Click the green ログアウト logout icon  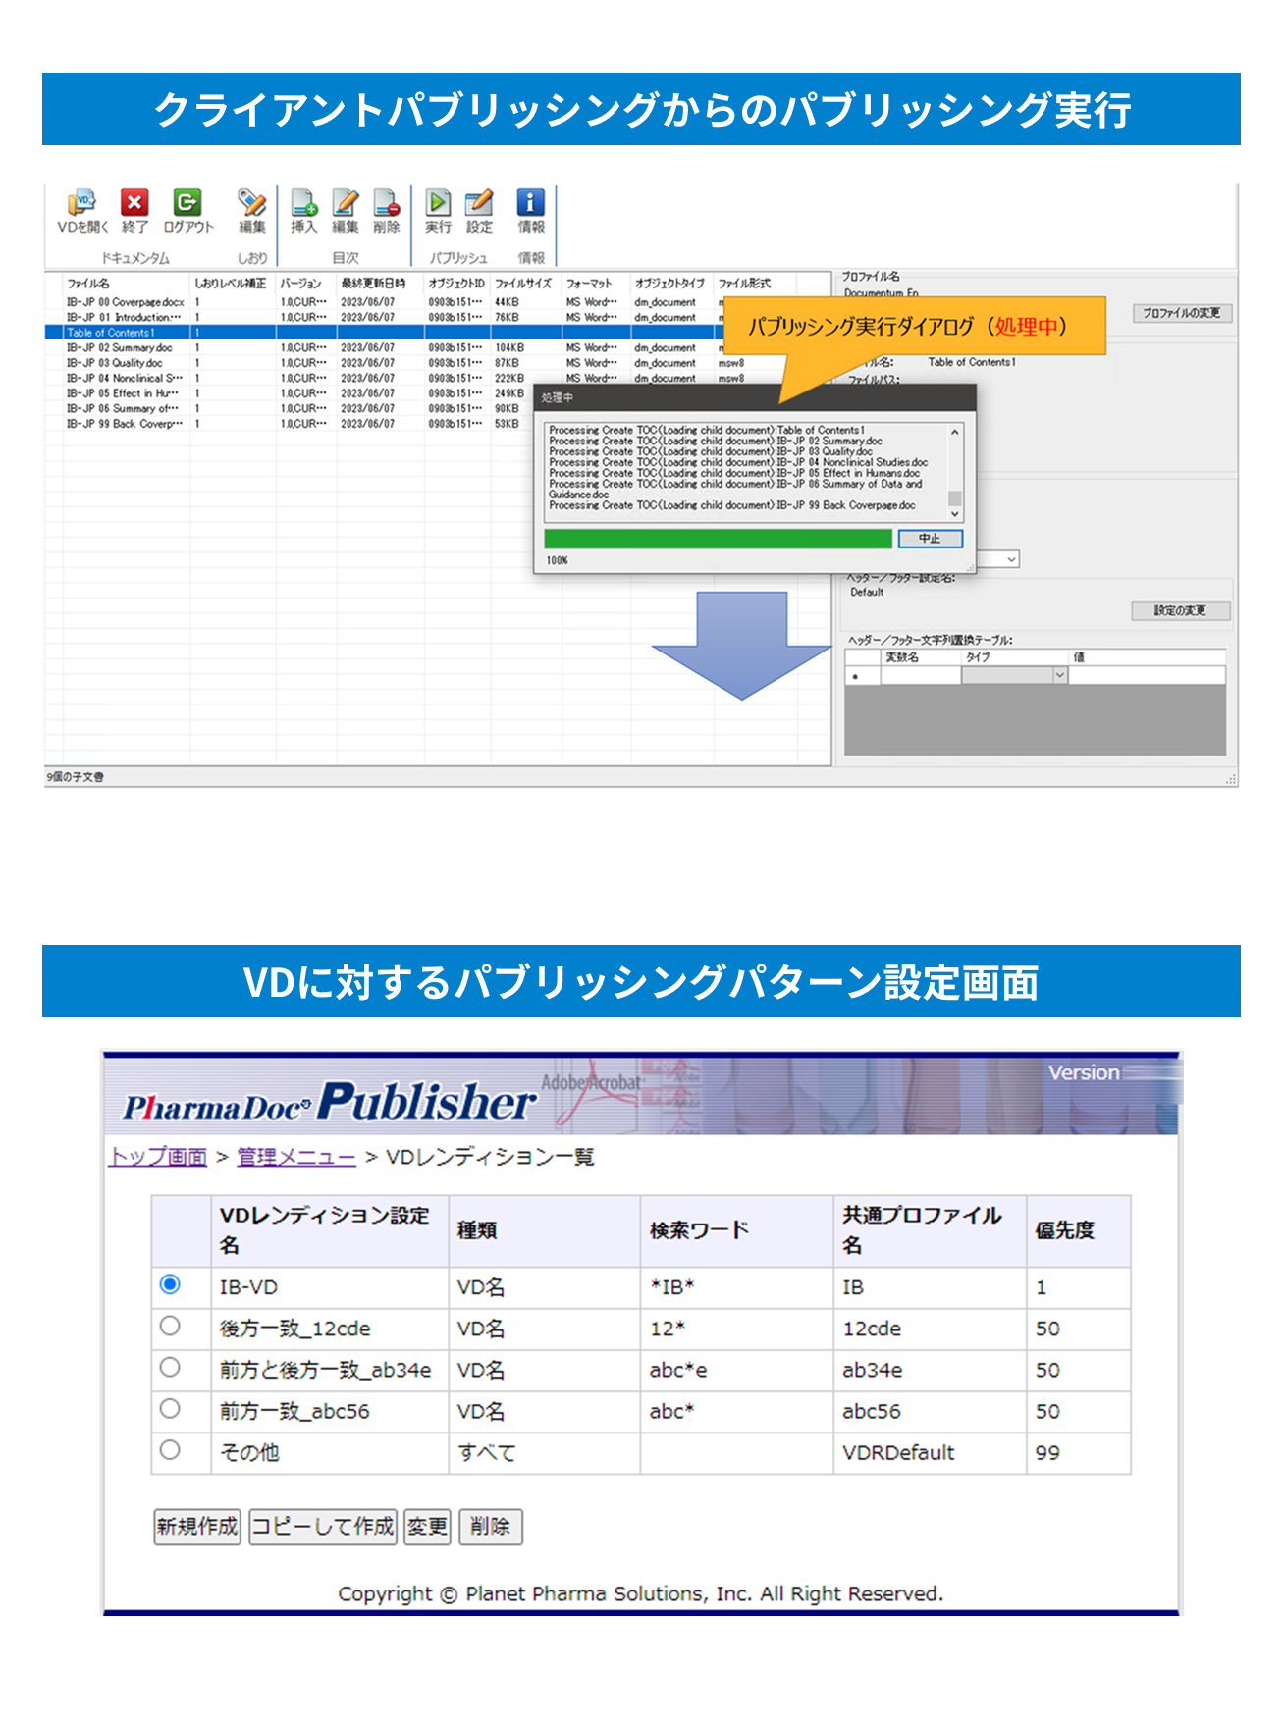[x=187, y=203]
